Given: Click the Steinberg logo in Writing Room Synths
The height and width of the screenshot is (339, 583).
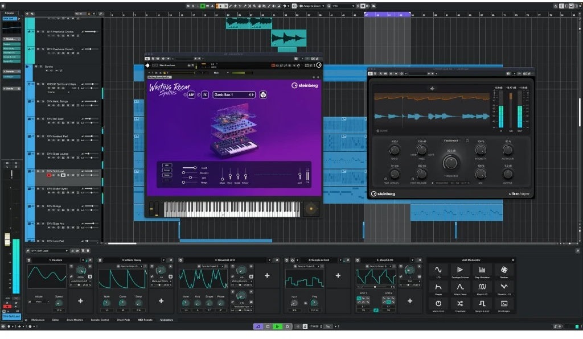Looking at the screenshot, I should (x=305, y=85).
